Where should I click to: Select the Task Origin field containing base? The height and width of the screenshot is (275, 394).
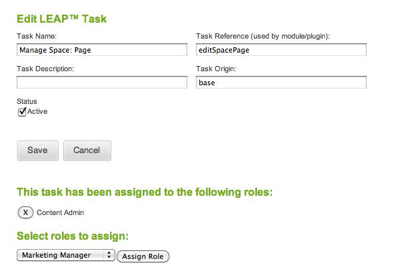(281, 83)
